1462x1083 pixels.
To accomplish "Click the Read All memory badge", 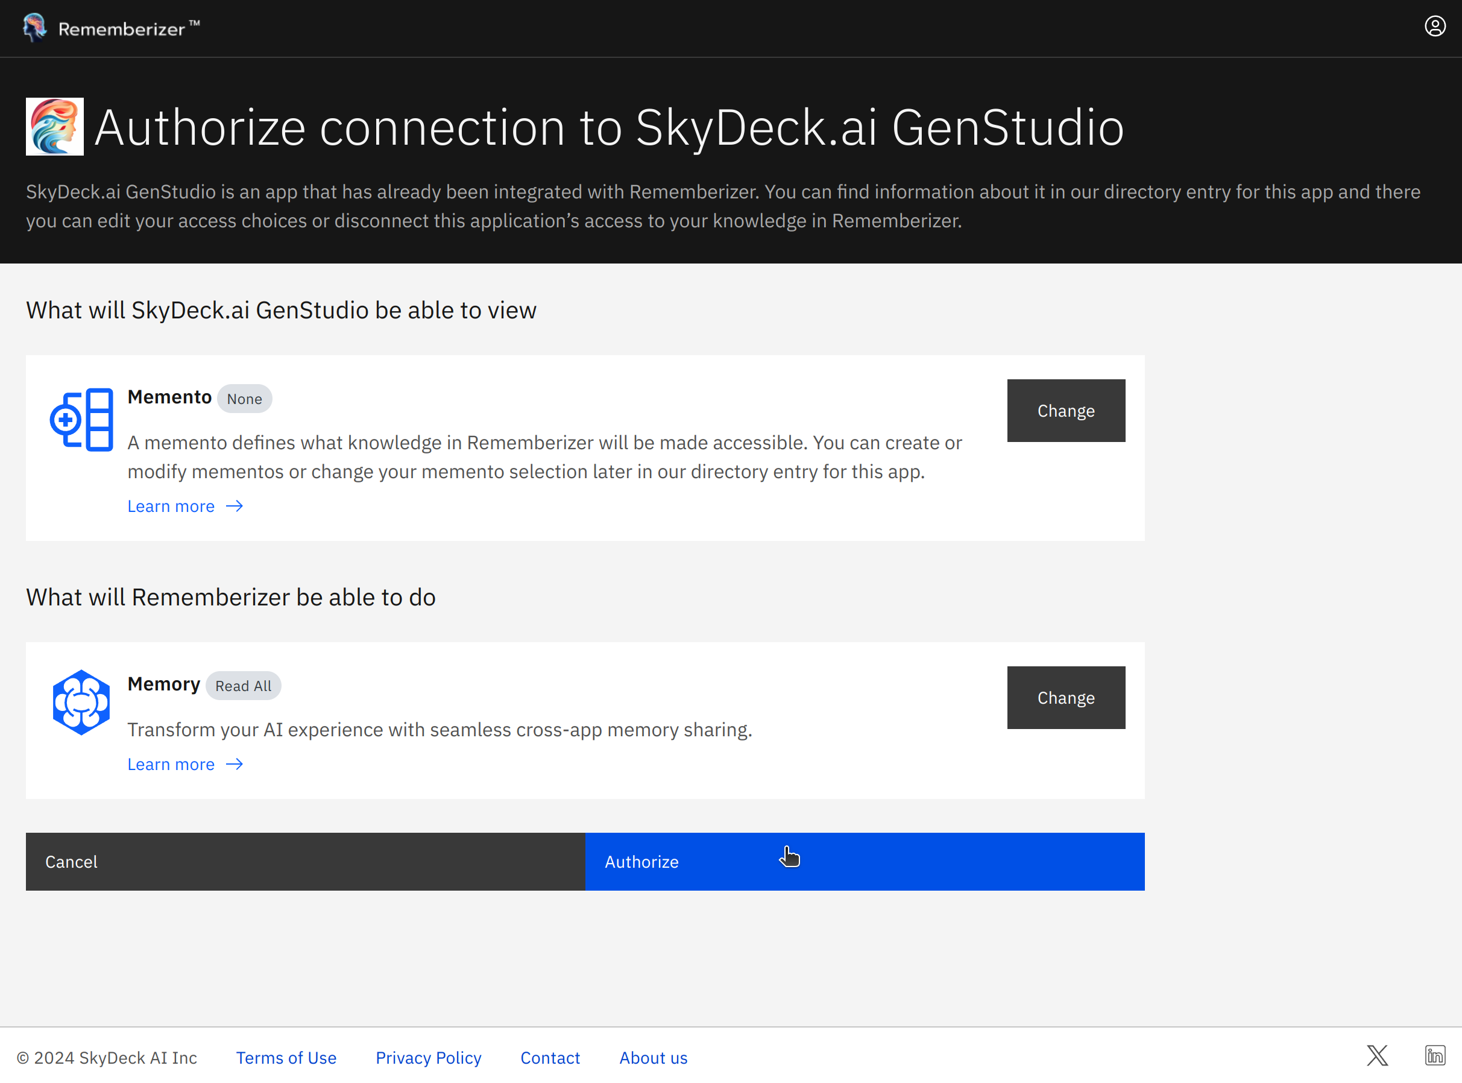I will pos(243,686).
